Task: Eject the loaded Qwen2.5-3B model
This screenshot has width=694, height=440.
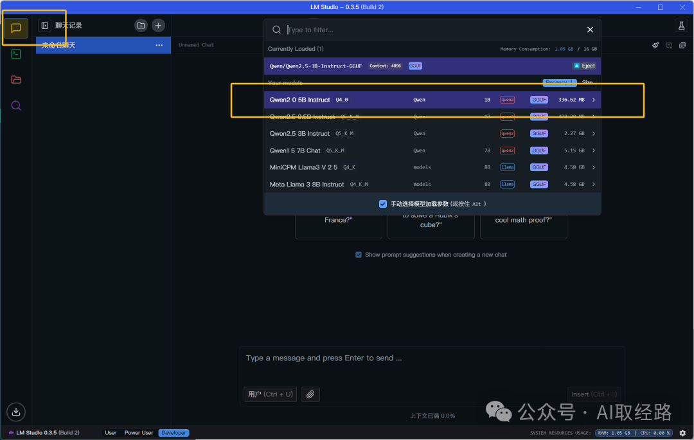Action: (x=584, y=66)
